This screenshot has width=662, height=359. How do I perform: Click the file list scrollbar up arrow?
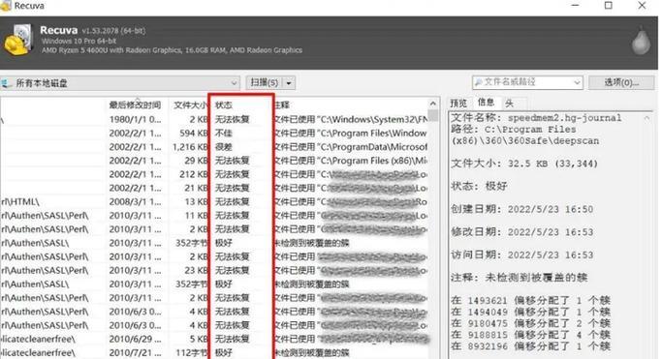pos(433,104)
